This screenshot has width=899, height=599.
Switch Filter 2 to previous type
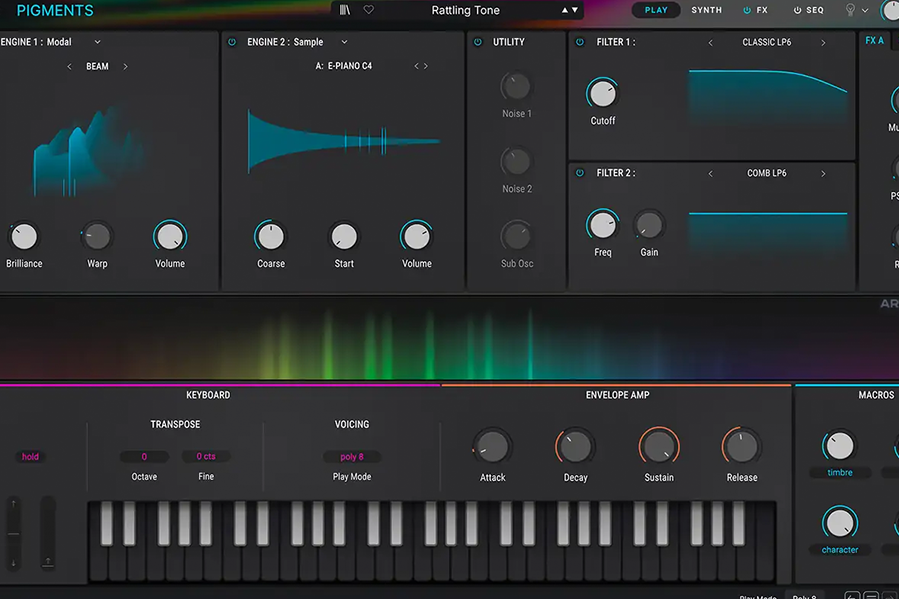[711, 173]
